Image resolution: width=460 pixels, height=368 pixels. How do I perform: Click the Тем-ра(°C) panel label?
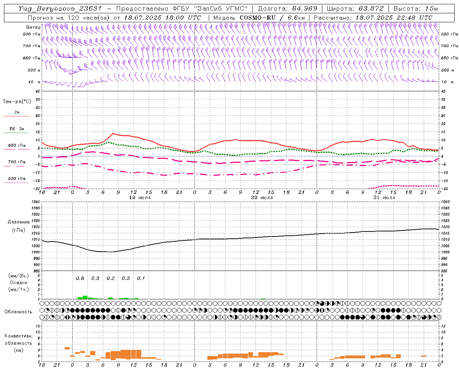point(17,102)
